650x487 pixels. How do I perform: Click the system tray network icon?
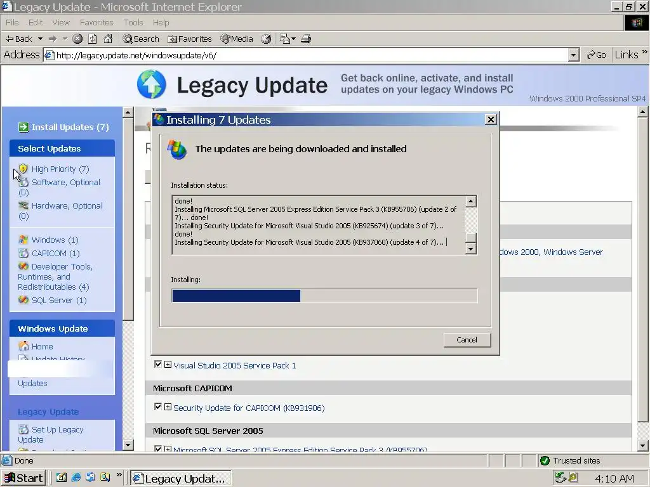coord(560,477)
